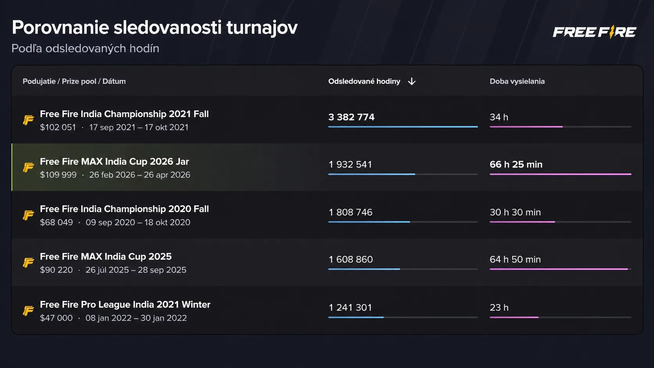Click icon beside Free Fire MAX India Cup 2025

pos(29,262)
